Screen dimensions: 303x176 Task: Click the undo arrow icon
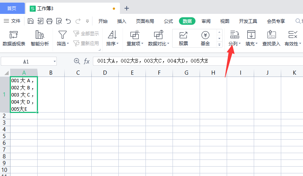coord(68,21)
